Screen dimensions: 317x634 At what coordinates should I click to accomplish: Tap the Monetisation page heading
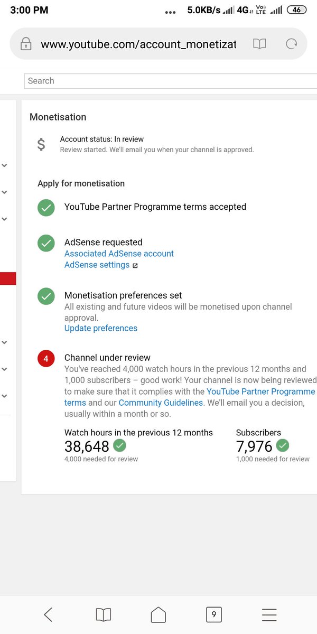click(x=58, y=117)
